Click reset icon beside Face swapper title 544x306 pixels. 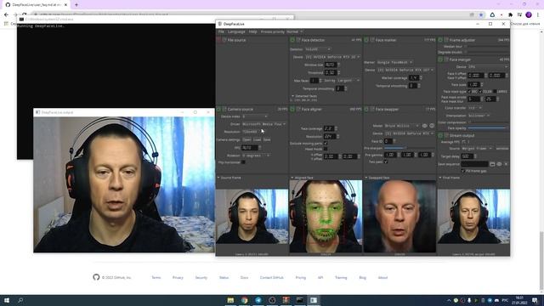point(372,110)
